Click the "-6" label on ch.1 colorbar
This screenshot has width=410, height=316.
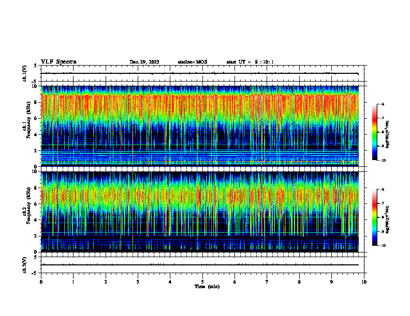382,104
